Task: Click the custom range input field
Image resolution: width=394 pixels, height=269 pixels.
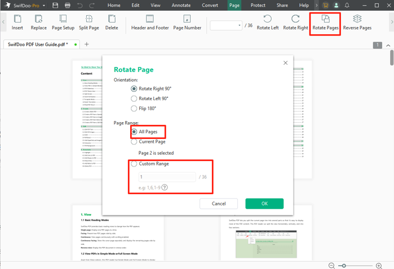Action: (x=167, y=177)
